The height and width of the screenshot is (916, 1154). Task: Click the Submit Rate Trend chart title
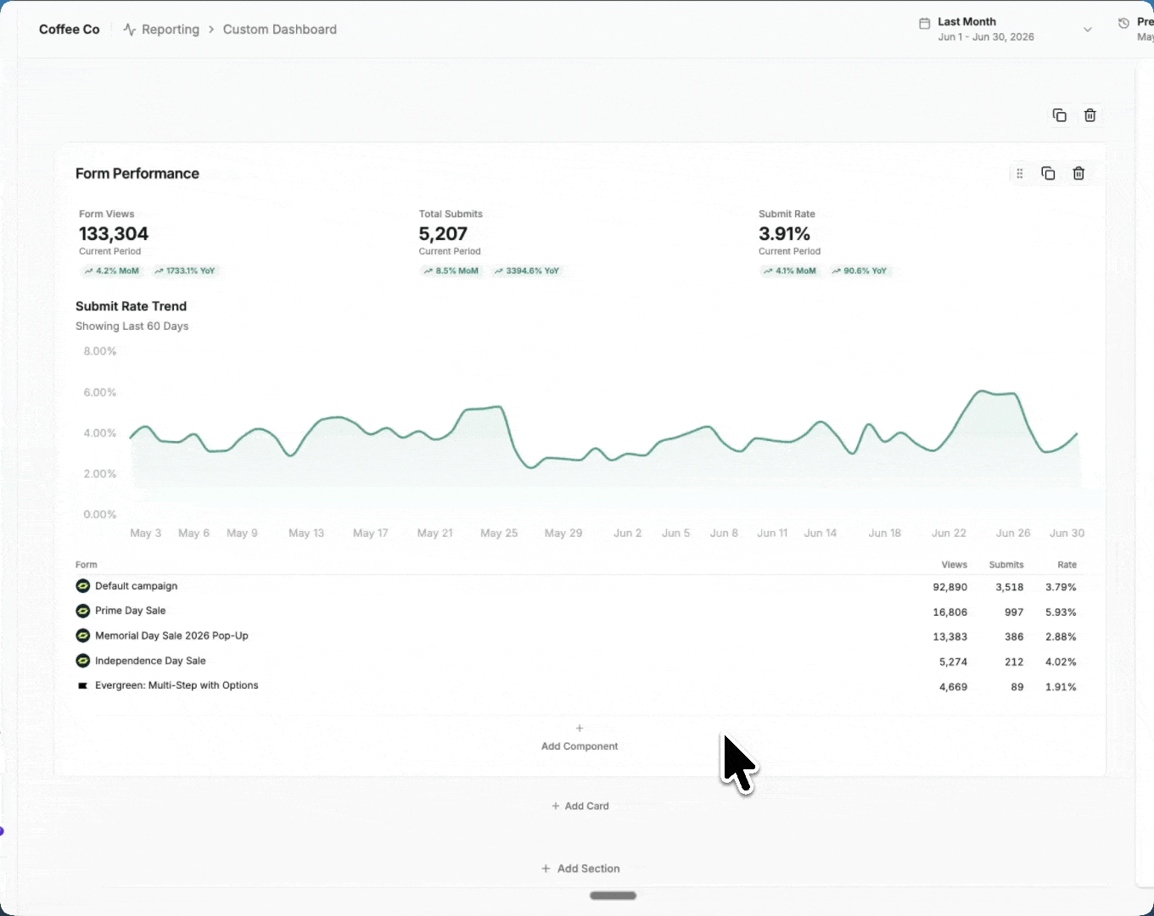(x=131, y=306)
